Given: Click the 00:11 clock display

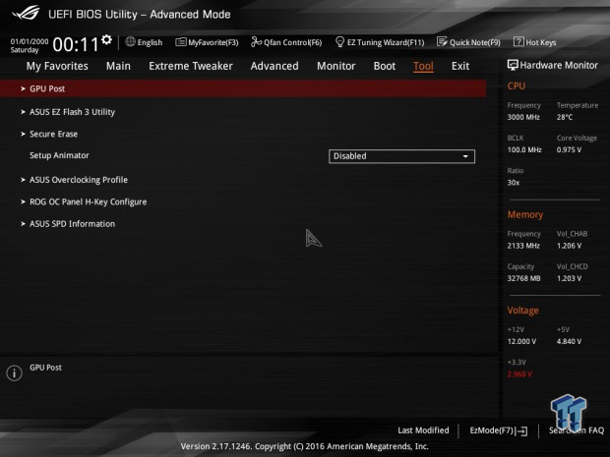Looking at the screenshot, I should pos(76,44).
